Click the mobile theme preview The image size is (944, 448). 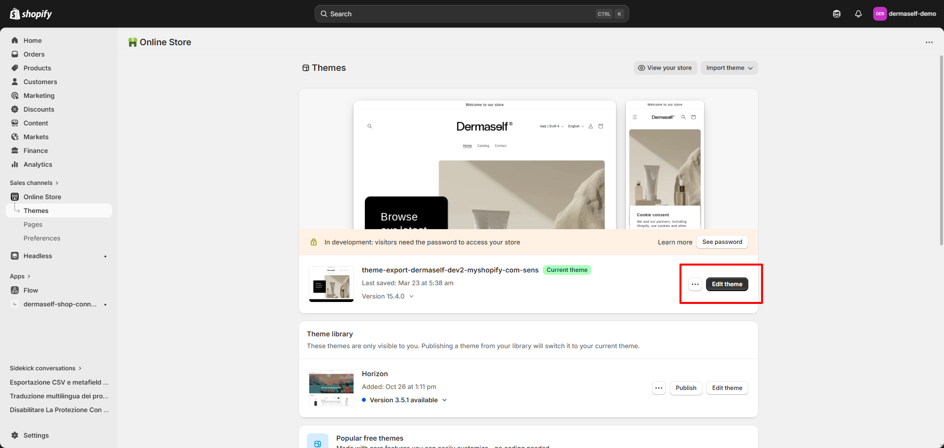(x=665, y=165)
